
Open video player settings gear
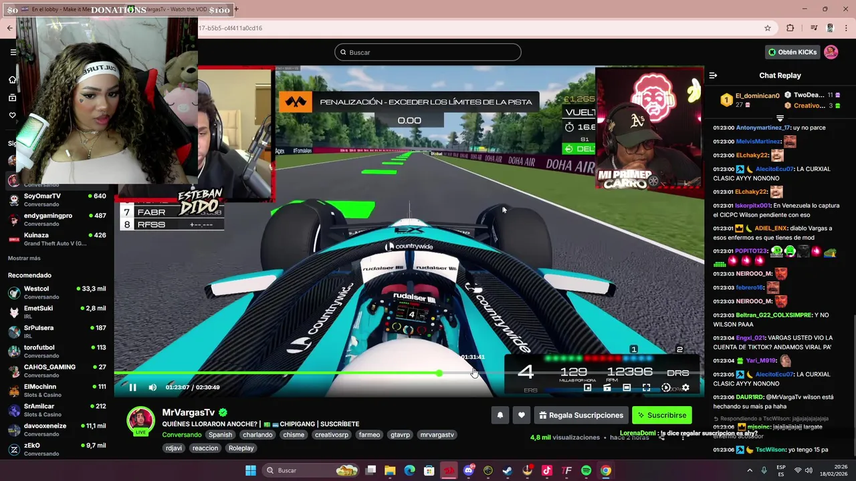pos(685,387)
